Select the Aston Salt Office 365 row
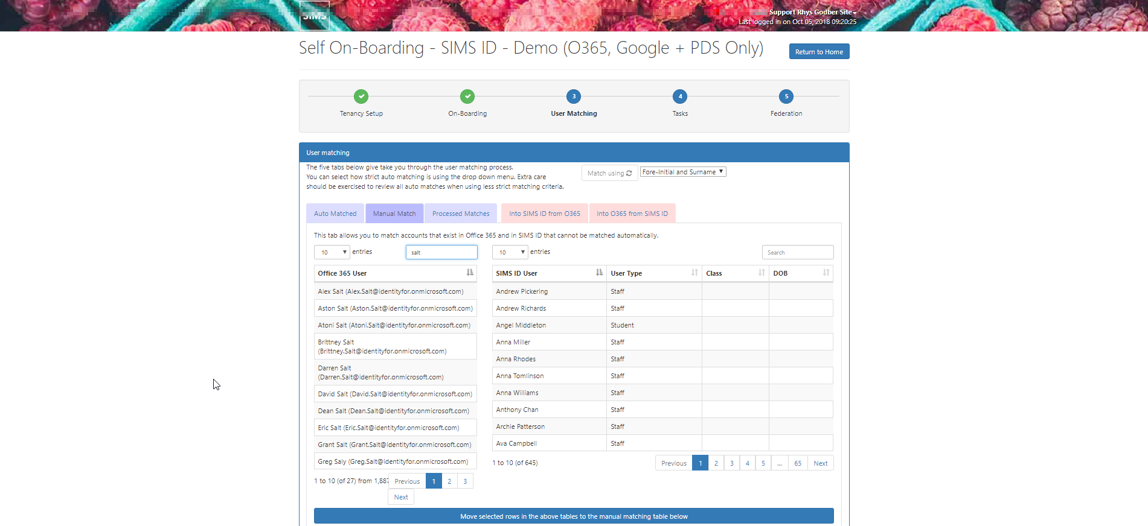The width and height of the screenshot is (1148, 526). [396, 308]
